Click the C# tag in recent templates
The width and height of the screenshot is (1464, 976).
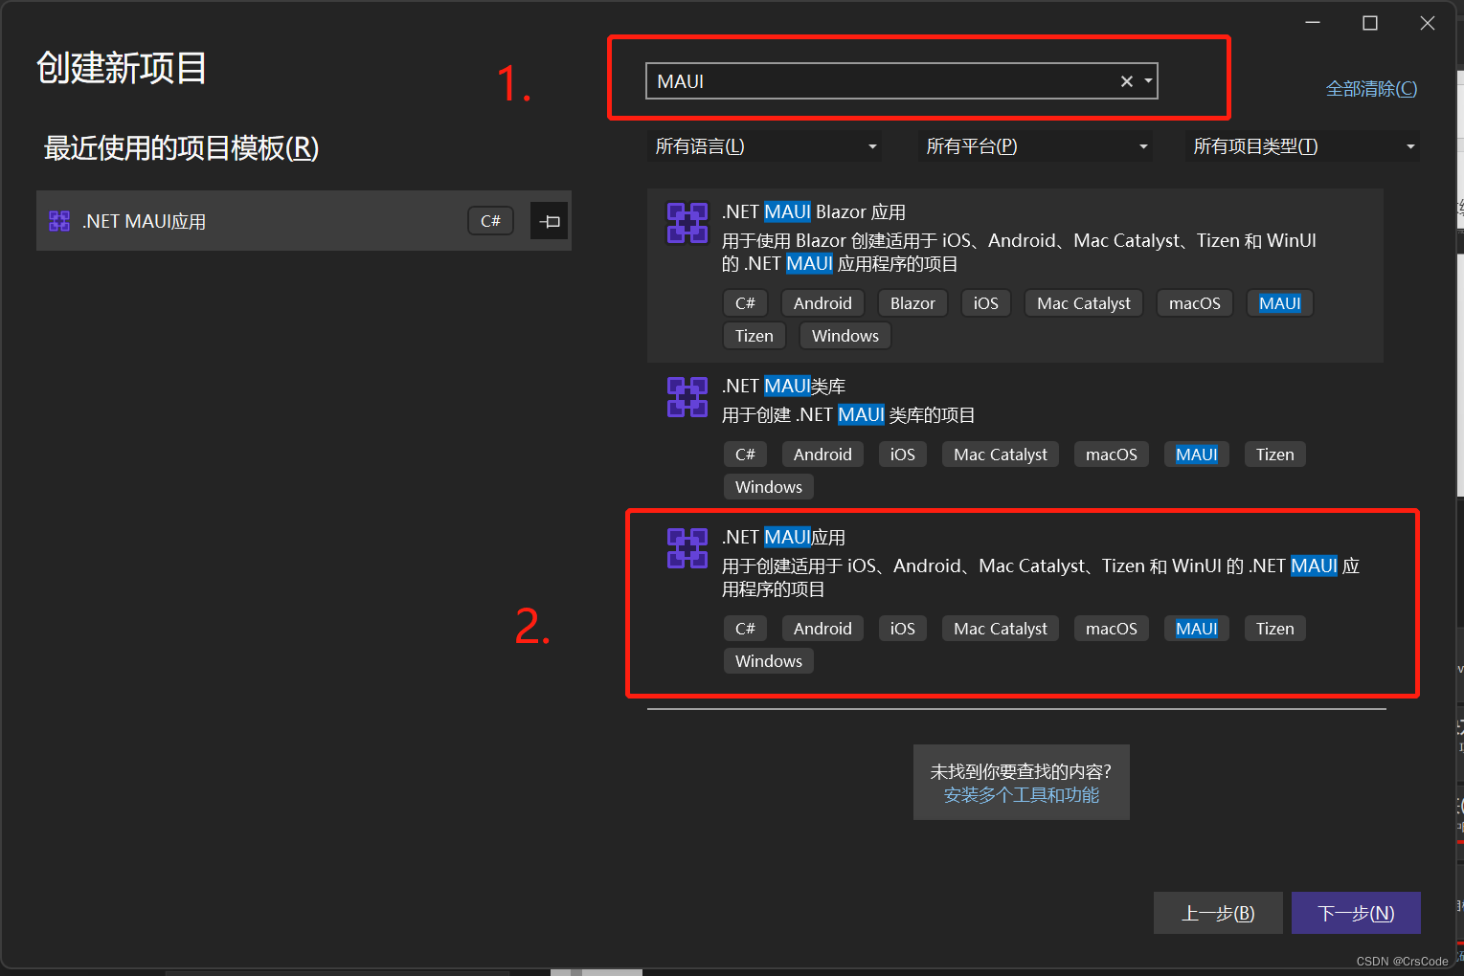click(490, 221)
